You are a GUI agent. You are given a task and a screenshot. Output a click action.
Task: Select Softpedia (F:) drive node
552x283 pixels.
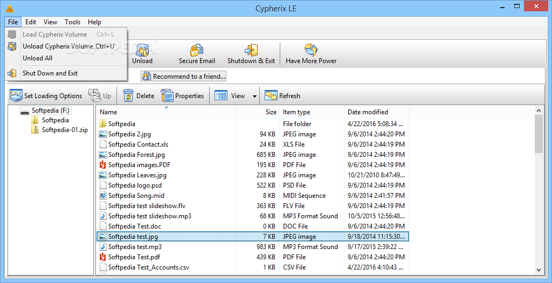[50, 111]
